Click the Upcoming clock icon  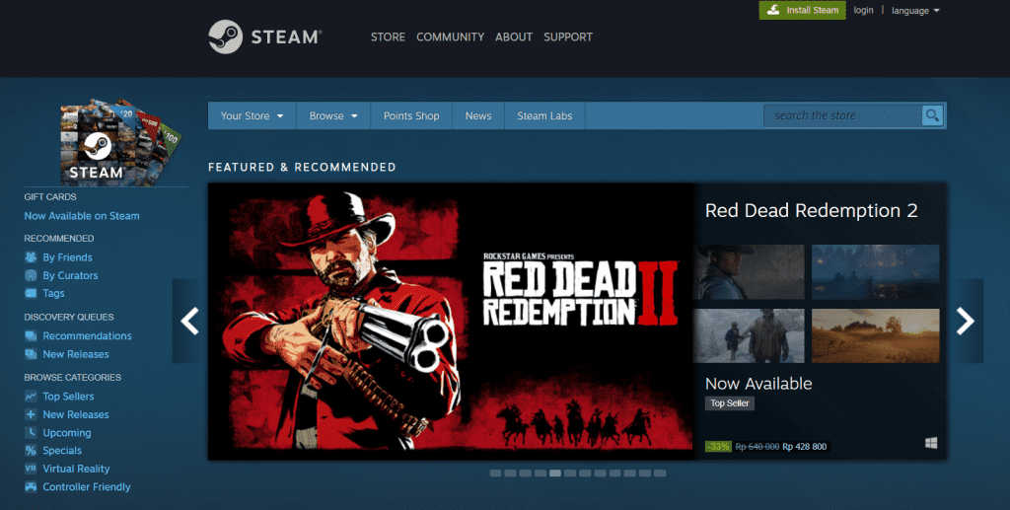coord(31,432)
